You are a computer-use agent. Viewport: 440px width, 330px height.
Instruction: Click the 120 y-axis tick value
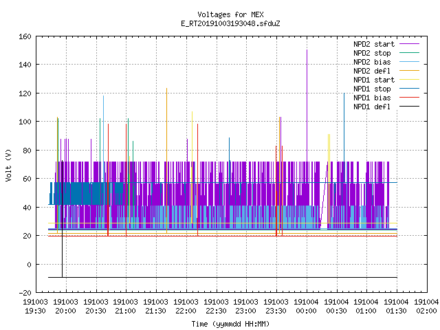[x=25, y=93]
